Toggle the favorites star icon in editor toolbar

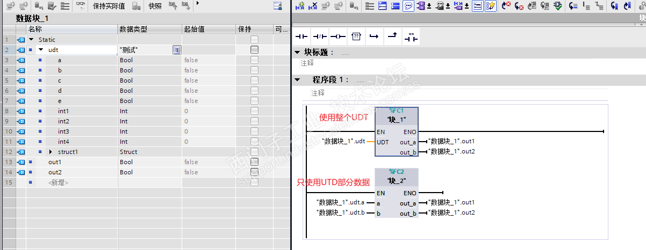(490, 6)
